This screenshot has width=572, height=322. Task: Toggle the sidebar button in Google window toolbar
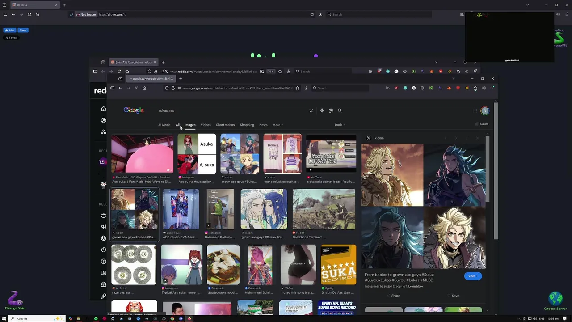pos(112,88)
